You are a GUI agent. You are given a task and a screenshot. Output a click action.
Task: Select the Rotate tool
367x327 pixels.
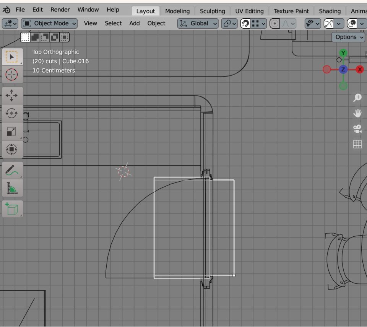point(12,113)
